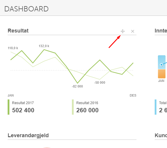
Task: Select the Resultat 2017 legend entry
Action: point(23,103)
